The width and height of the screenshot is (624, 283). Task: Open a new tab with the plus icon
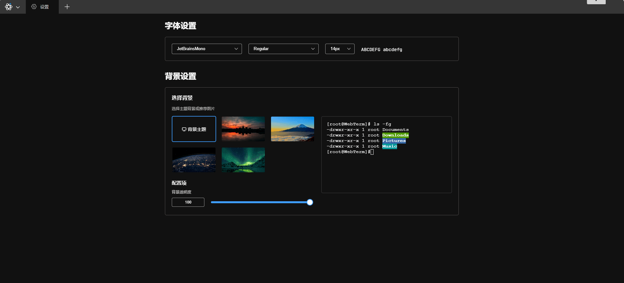click(x=67, y=7)
